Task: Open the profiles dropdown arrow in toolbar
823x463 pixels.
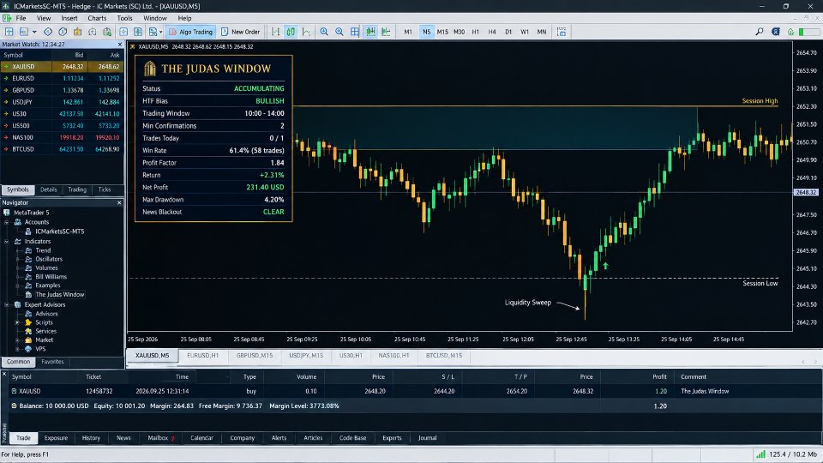Action: click(x=34, y=32)
